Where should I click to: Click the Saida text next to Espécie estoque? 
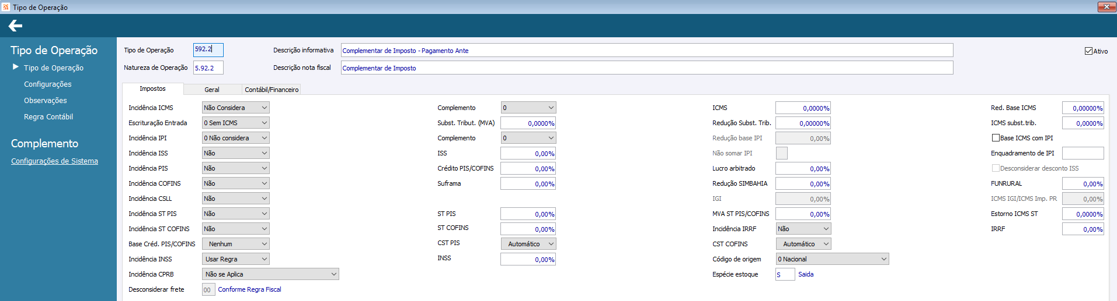pyautogui.click(x=806, y=274)
